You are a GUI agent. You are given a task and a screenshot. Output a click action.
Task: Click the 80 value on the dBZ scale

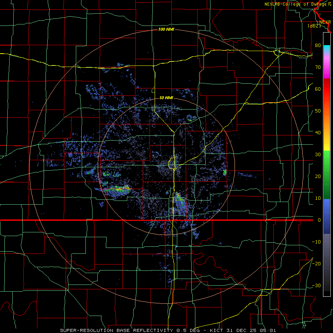[x=318, y=45]
